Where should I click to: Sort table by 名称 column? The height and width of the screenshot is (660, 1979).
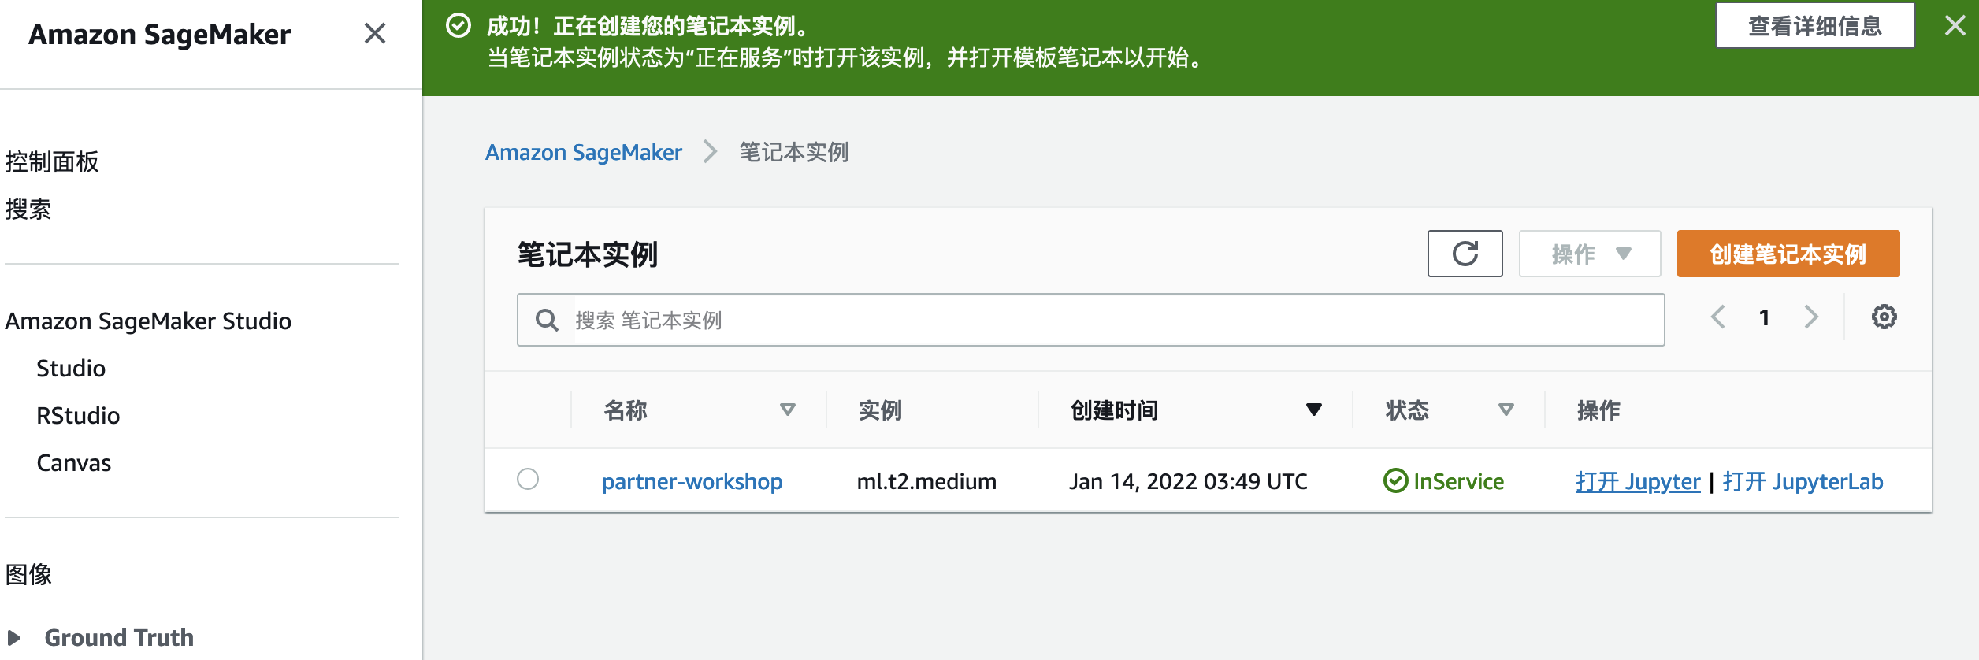click(x=787, y=410)
